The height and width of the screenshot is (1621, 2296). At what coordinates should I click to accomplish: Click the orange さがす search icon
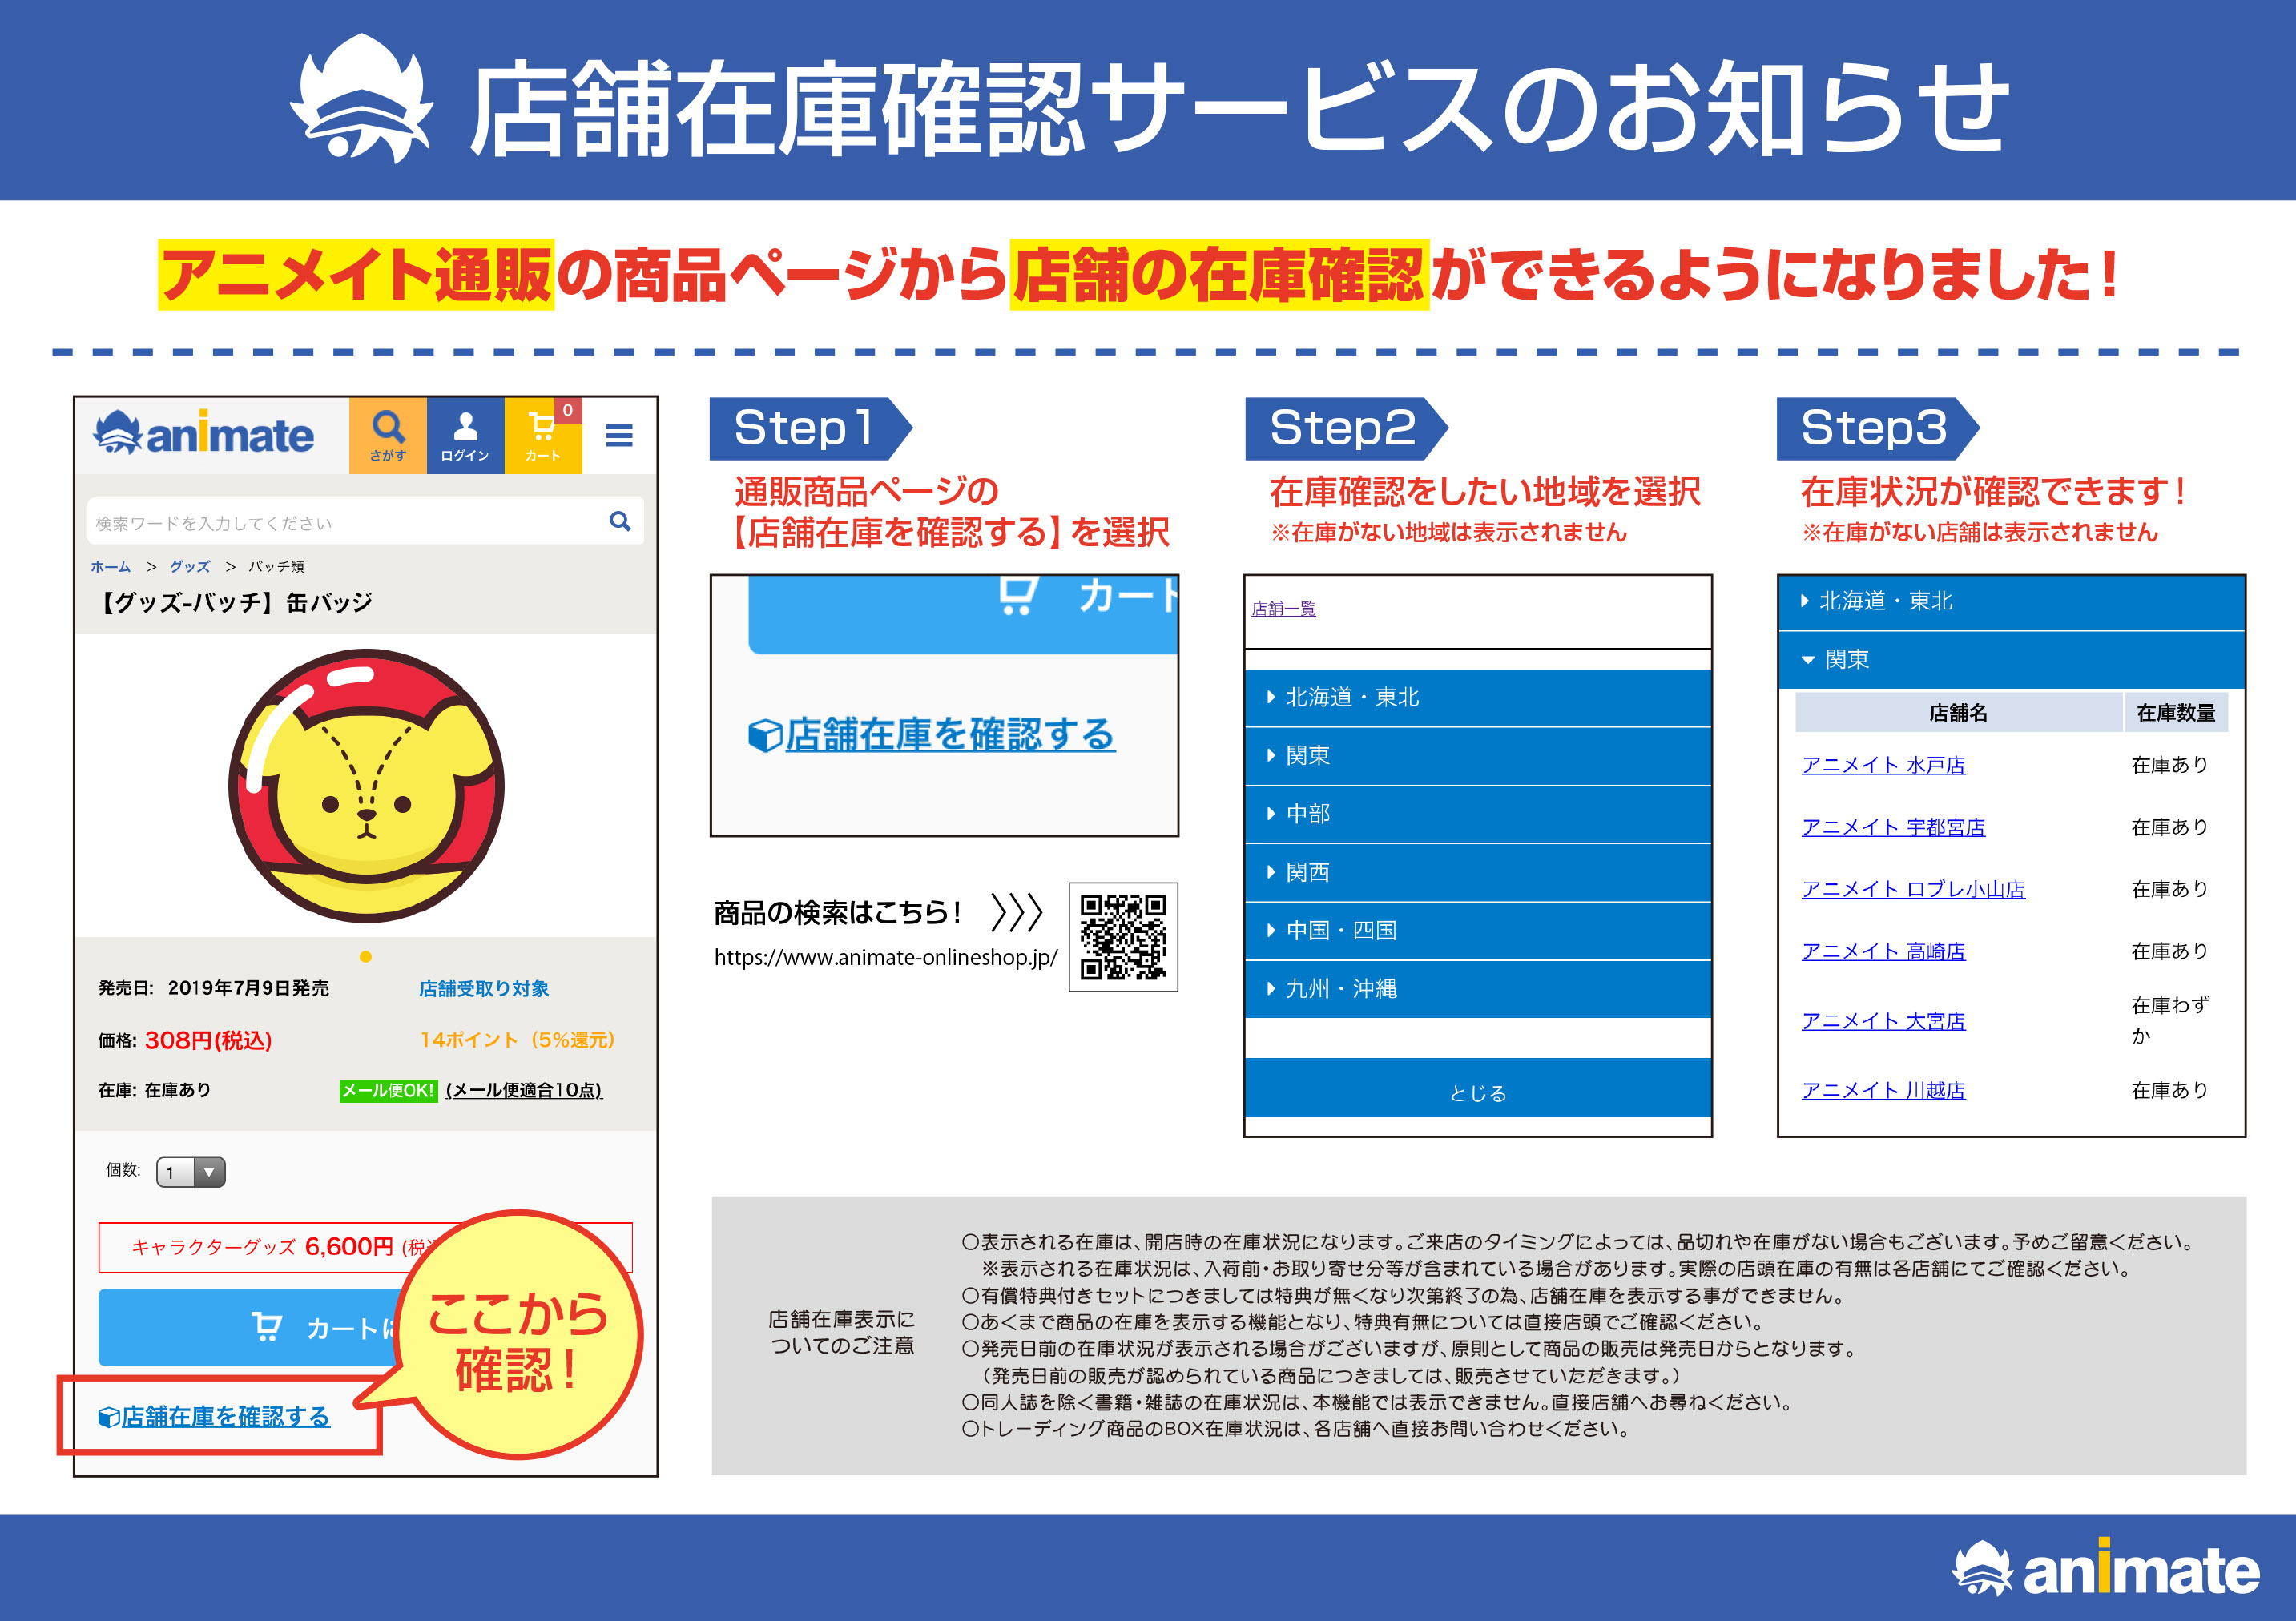tap(388, 435)
